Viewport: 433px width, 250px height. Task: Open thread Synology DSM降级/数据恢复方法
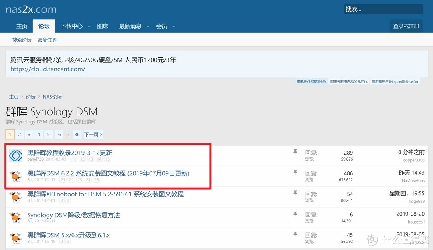click(x=74, y=215)
